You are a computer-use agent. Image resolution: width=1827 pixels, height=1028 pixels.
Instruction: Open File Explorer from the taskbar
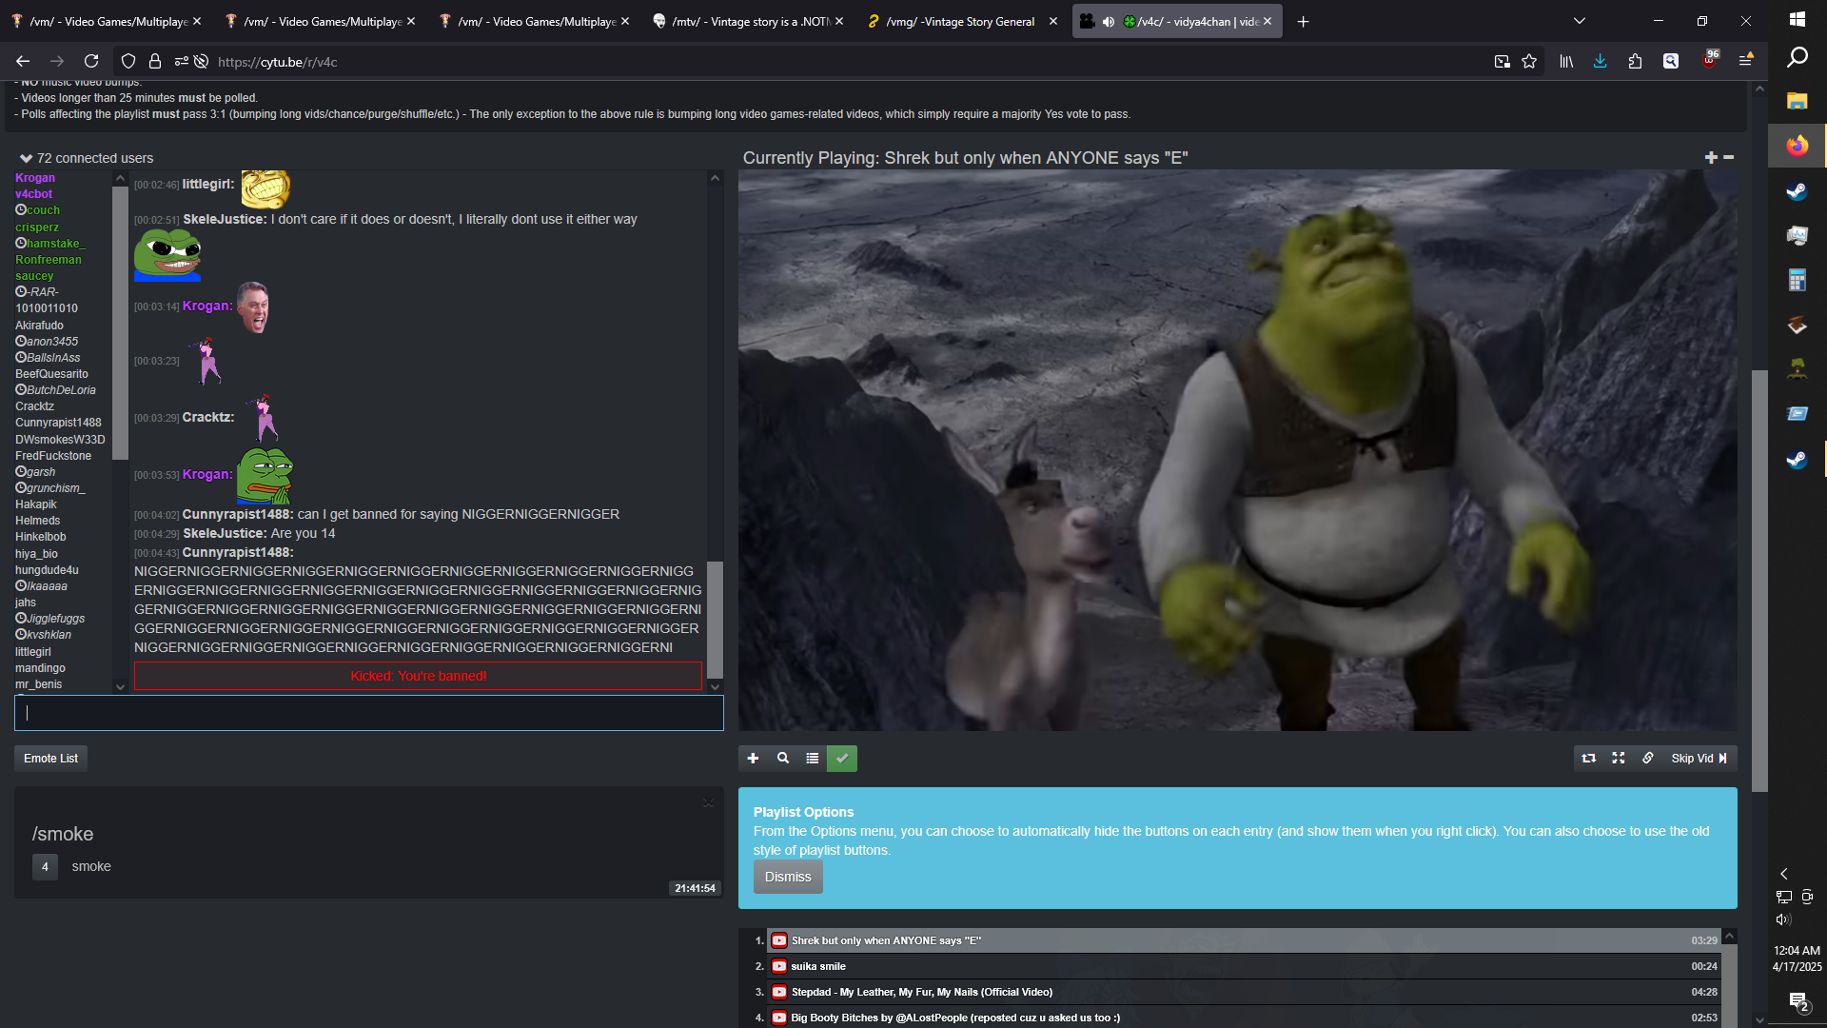click(1798, 101)
